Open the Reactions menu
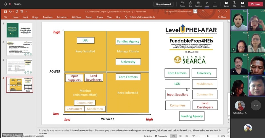 198,4
